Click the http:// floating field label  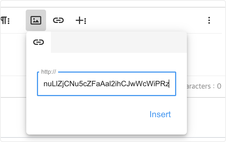tap(48, 72)
